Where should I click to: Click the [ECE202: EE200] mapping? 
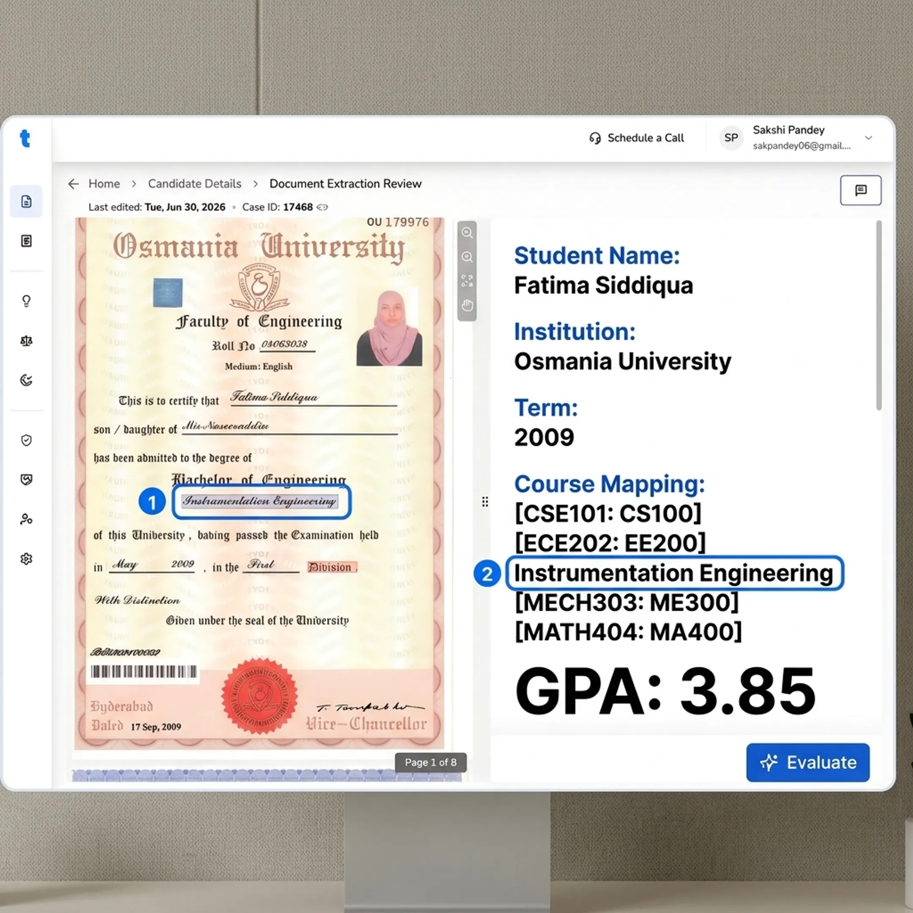pyautogui.click(x=610, y=543)
